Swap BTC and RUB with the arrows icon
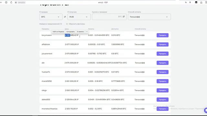207x116 pixels. (x=65, y=17)
